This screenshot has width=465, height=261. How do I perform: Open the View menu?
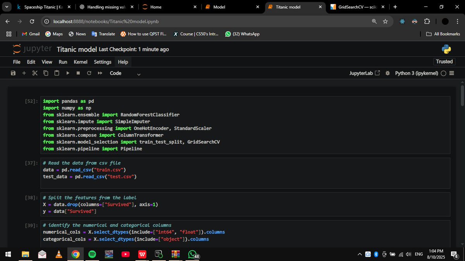(47, 62)
